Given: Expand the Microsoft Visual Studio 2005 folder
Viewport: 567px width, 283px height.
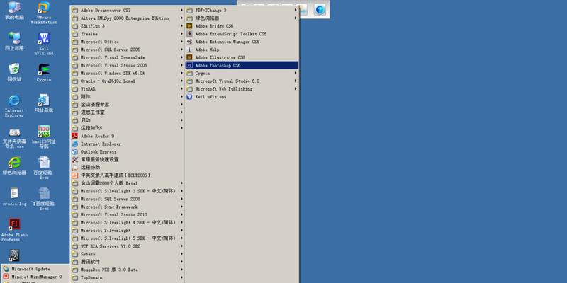Looking at the screenshot, I should coord(128,65).
